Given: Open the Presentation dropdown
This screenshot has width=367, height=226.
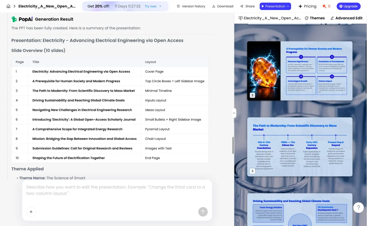Looking at the screenshot, I should [275, 6].
